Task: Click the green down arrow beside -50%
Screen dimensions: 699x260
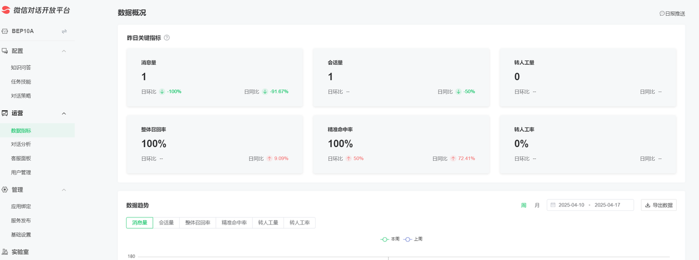Action: point(458,92)
